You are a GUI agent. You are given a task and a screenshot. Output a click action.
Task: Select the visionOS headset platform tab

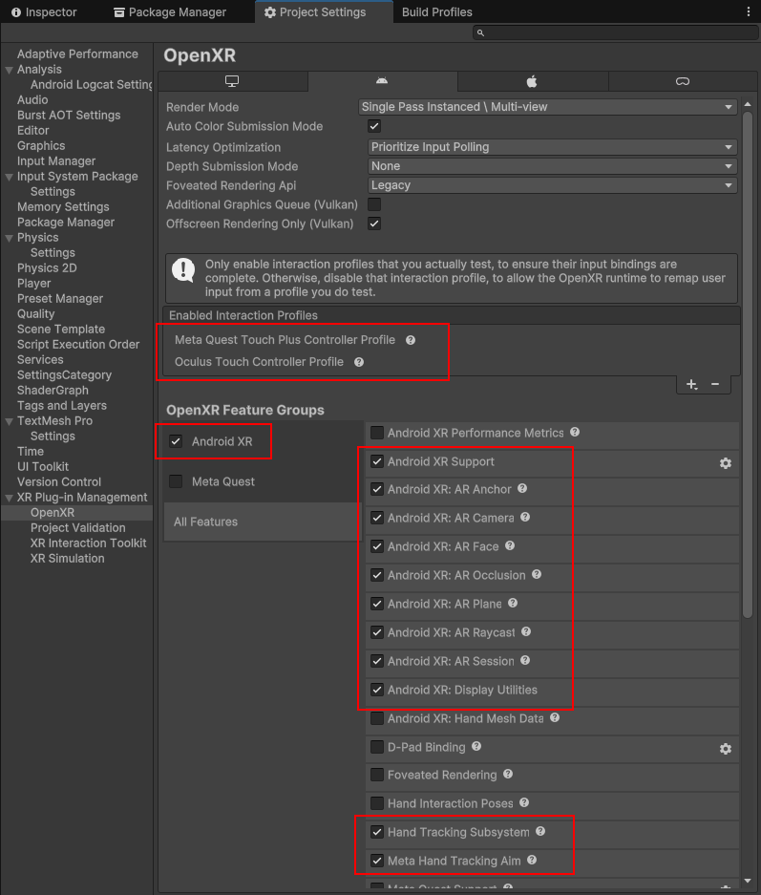pos(683,81)
